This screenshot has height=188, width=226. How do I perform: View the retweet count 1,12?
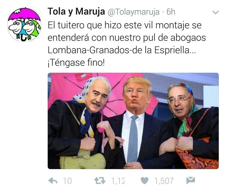pos(118,181)
